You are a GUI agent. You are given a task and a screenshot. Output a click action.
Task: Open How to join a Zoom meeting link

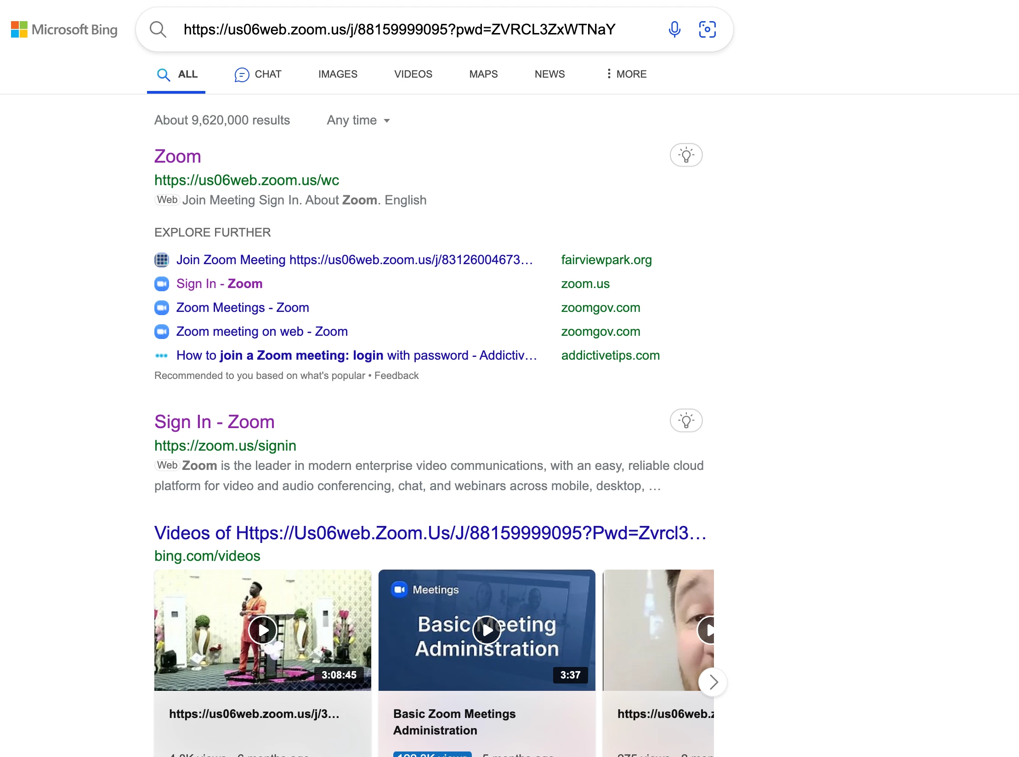[357, 355]
